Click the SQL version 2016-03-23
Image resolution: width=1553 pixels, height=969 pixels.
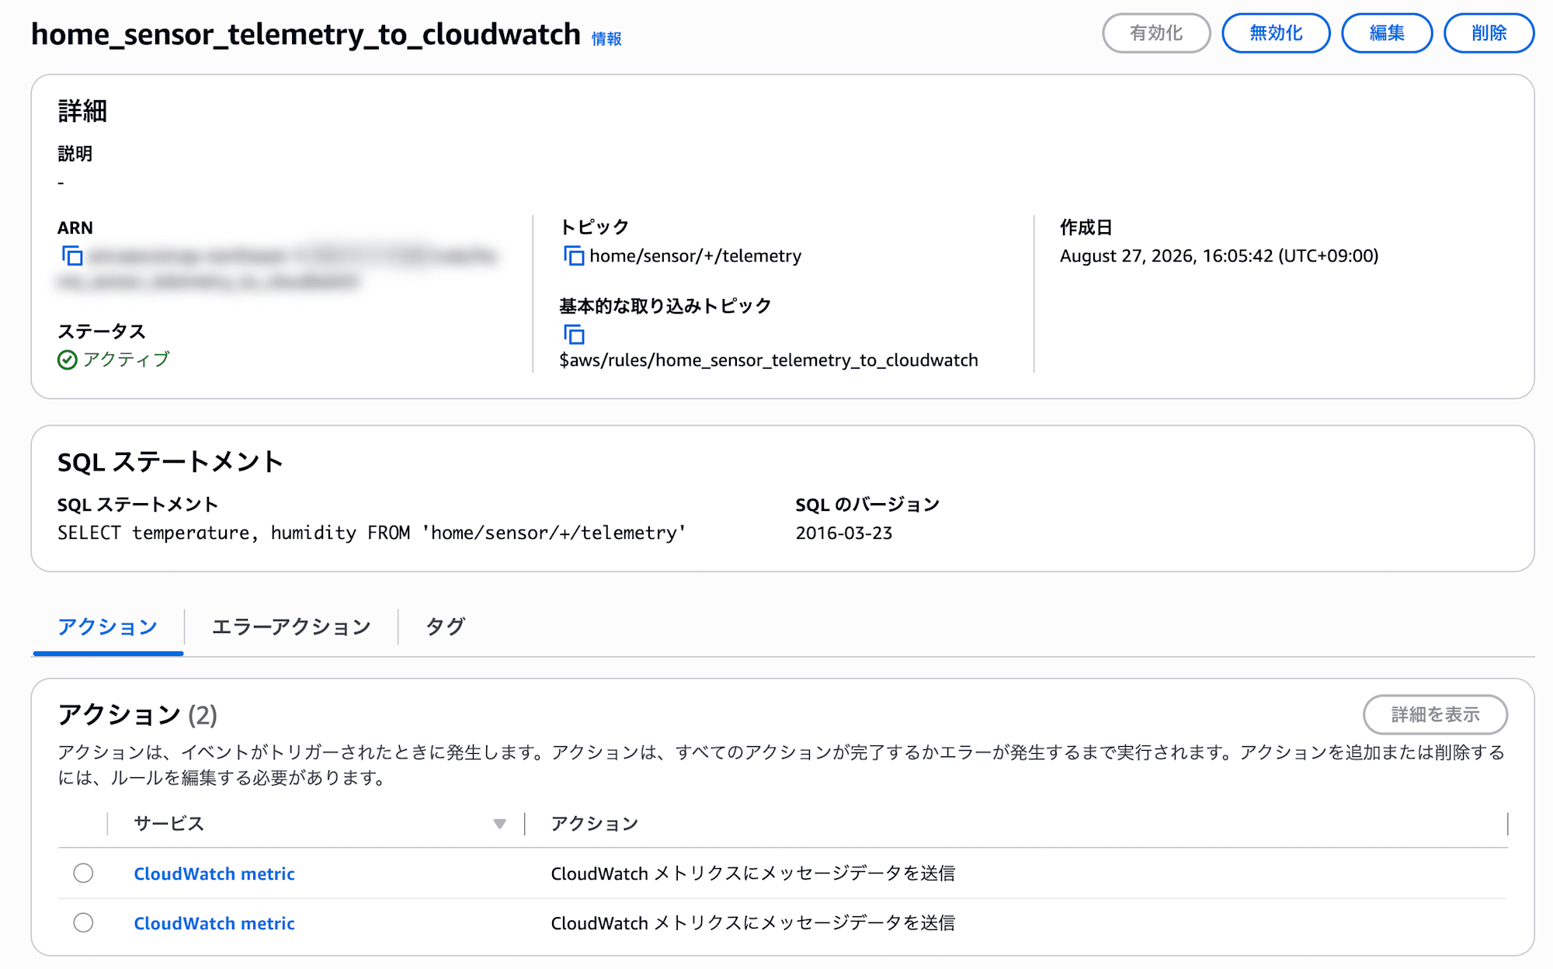coord(844,533)
